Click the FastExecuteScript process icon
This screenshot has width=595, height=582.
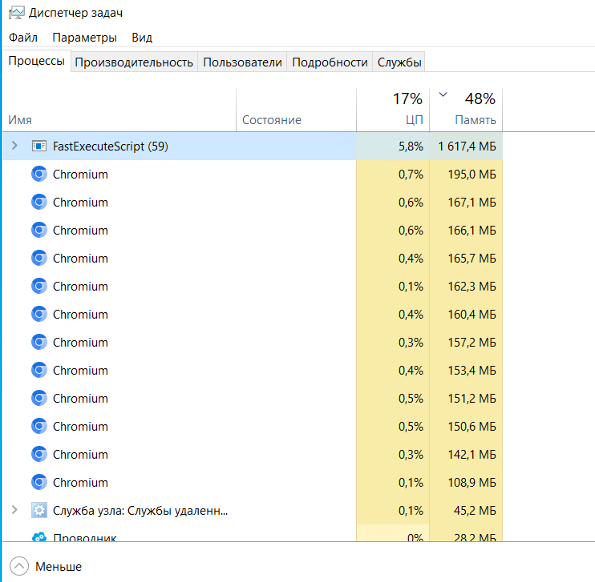[39, 147]
